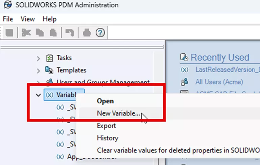Select the Tasks tree item label

pyautogui.click(x=64, y=58)
